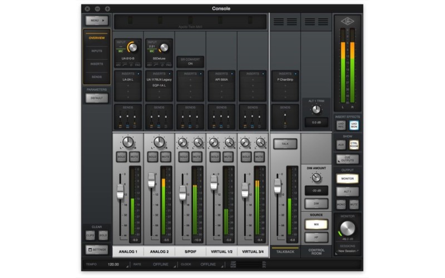The image size is (445, 278).
Task: Clear clips with the CLIPS button
Action: tap(90, 235)
